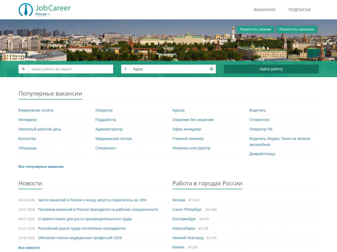
Task: Open the Уборщица vacancy link
Action: pos(27,148)
